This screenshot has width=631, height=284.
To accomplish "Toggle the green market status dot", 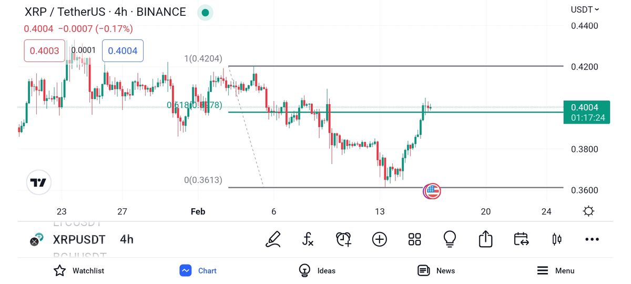I will coord(205,13).
